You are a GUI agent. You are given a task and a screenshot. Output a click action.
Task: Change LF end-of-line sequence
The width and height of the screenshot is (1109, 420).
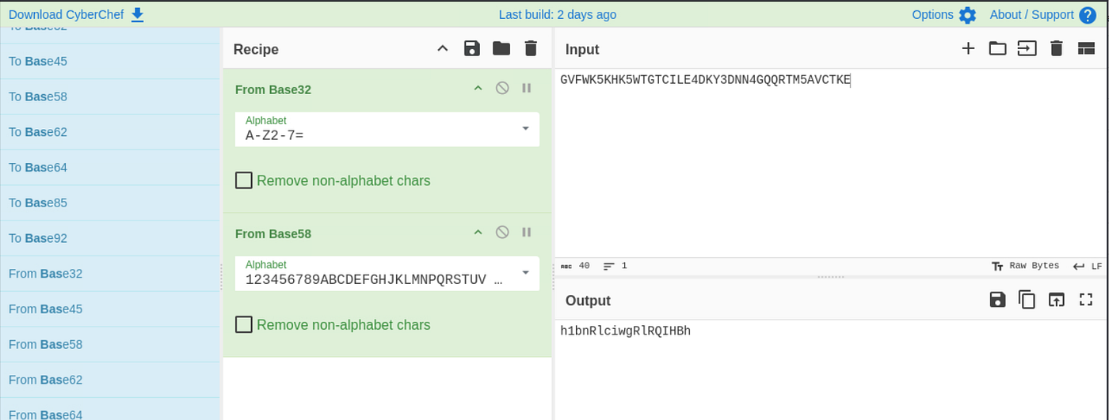[1087, 266]
